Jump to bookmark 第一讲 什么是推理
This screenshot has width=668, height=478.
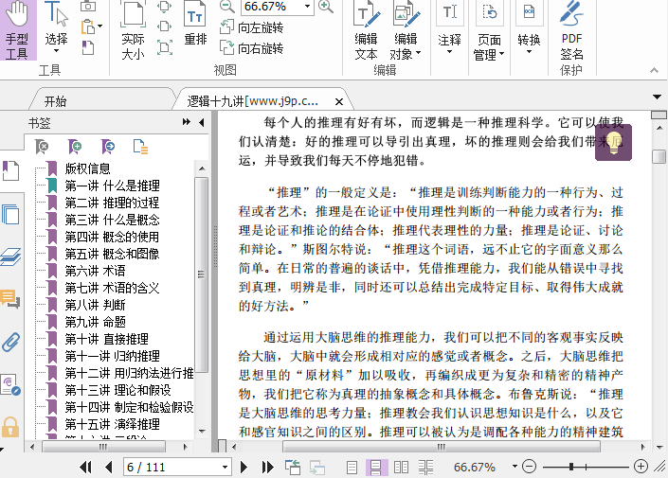pos(112,186)
